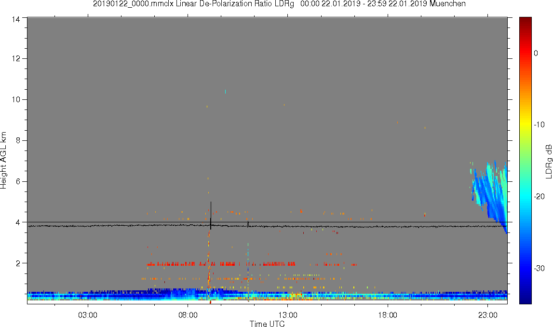The width and height of the screenshot is (553, 327).
Task: Click the 14 km height tick label
Action: (15, 19)
